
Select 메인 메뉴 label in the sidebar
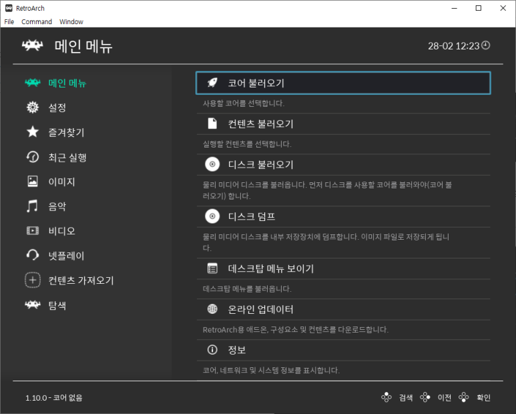pyautogui.click(x=67, y=83)
